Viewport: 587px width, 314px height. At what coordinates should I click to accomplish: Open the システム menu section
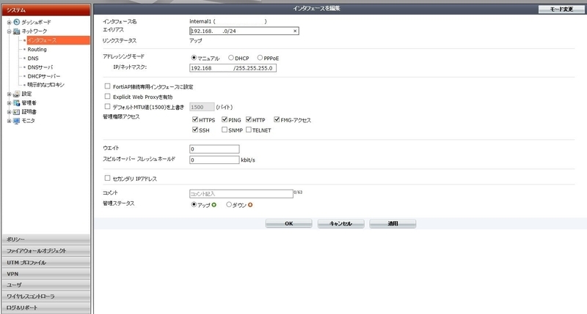pyautogui.click(x=46, y=10)
